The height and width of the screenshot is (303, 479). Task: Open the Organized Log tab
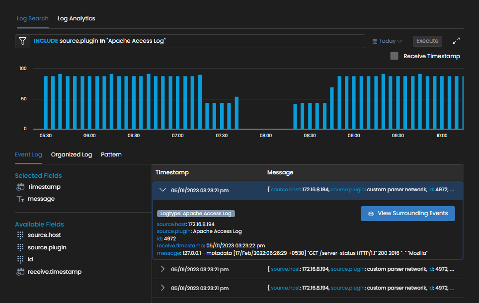click(x=72, y=154)
